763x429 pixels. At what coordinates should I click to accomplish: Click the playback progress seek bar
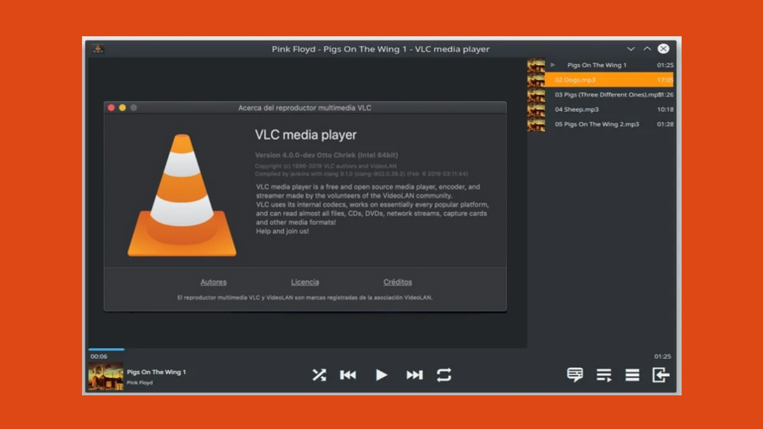click(305, 349)
